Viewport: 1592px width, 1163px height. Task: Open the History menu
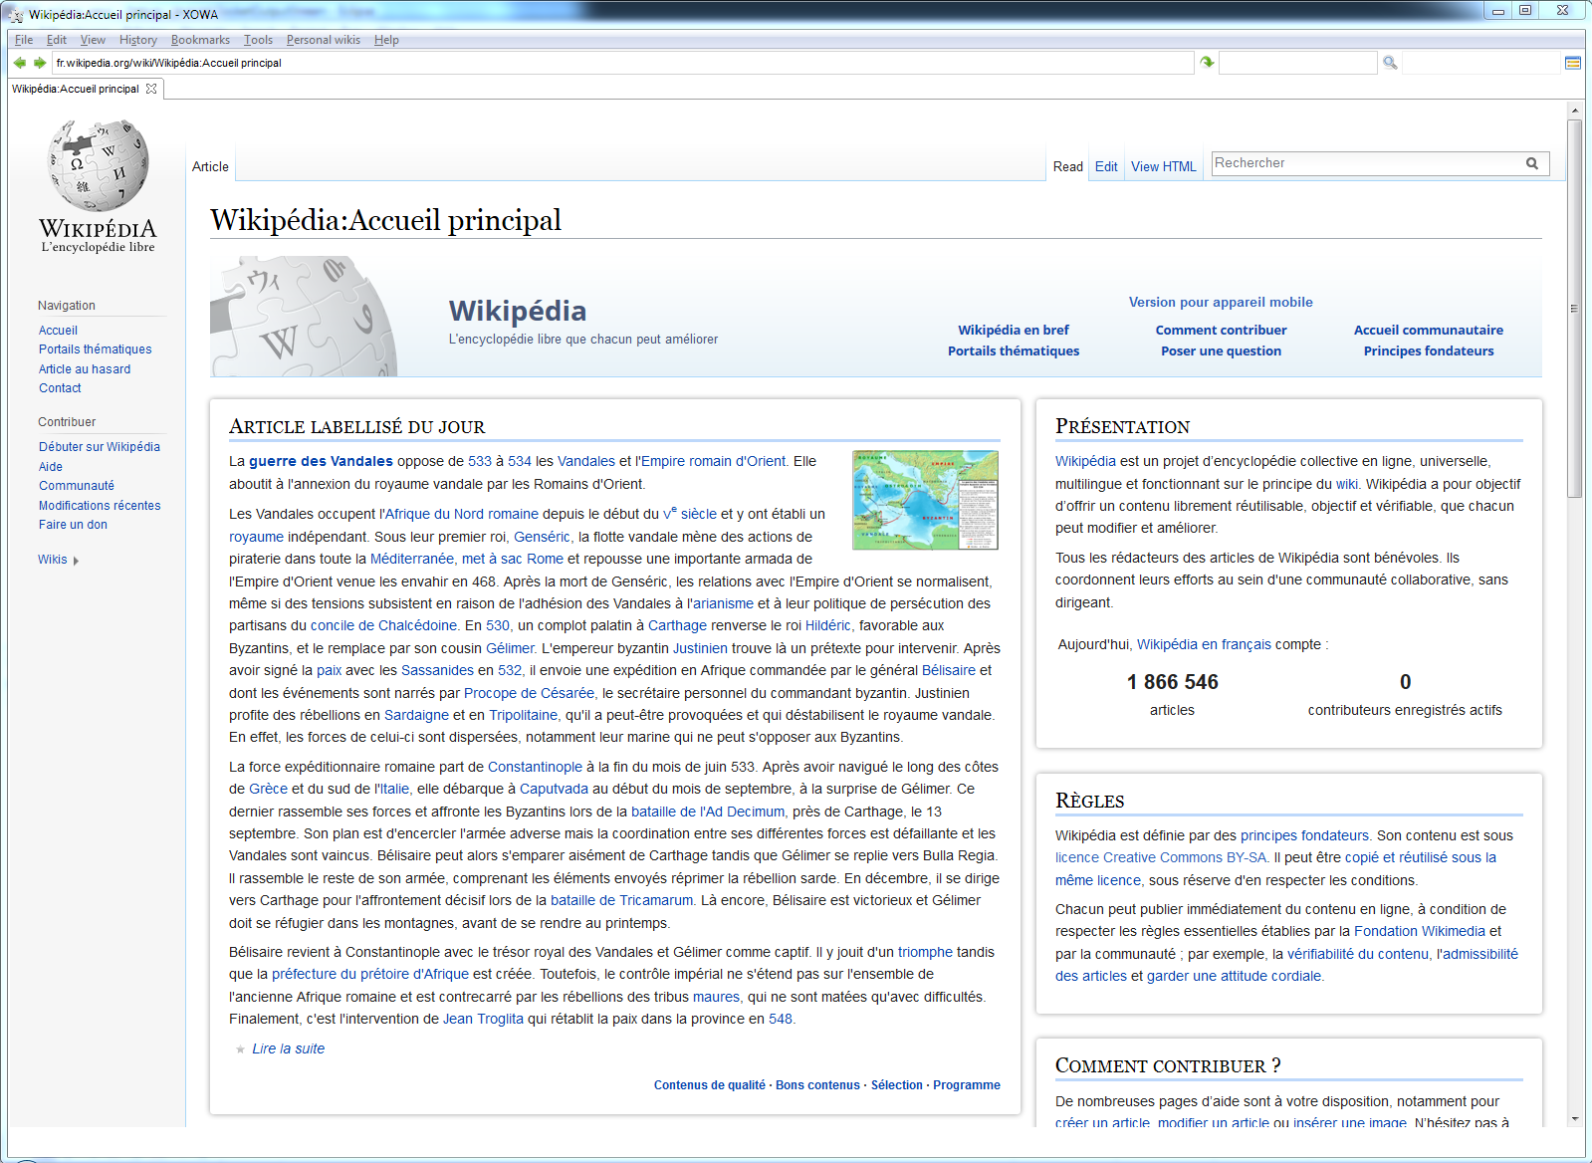(138, 40)
